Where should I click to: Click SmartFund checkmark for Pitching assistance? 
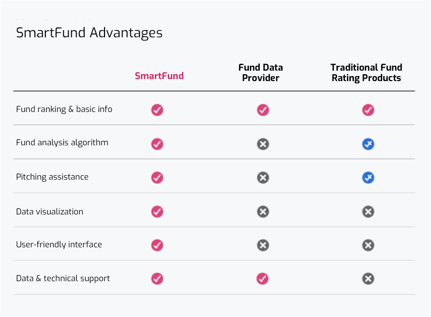pyautogui.click(x=157, y=178)
